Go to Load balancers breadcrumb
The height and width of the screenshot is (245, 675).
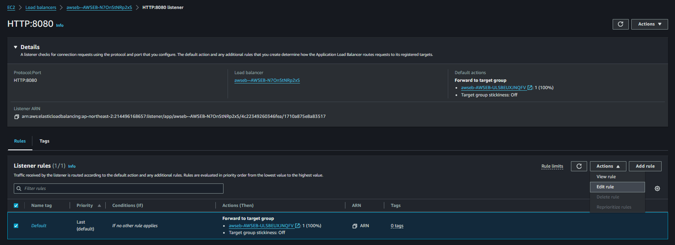[41, 7]
